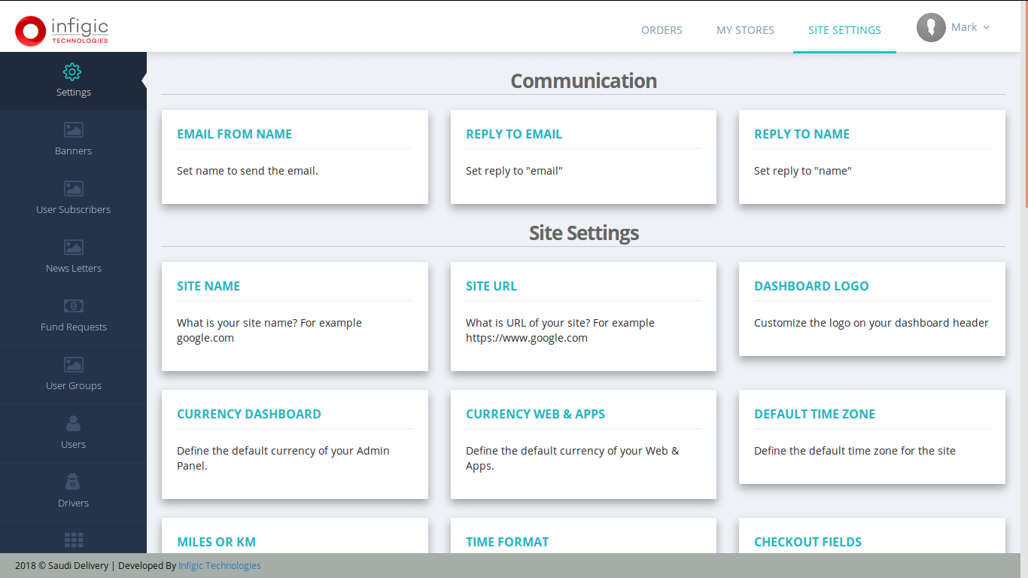Image resolution: width=1028 pixels, height=578 pixels.
Task: Open the Dashboard Logo setting card
Action: (x=811, y=287)
